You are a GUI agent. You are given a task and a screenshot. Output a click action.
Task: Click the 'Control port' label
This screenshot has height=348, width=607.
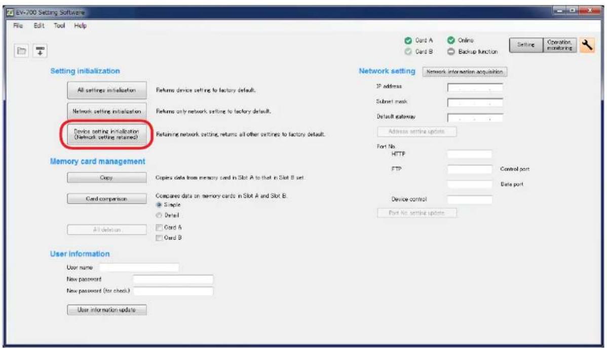click(515, 169)
